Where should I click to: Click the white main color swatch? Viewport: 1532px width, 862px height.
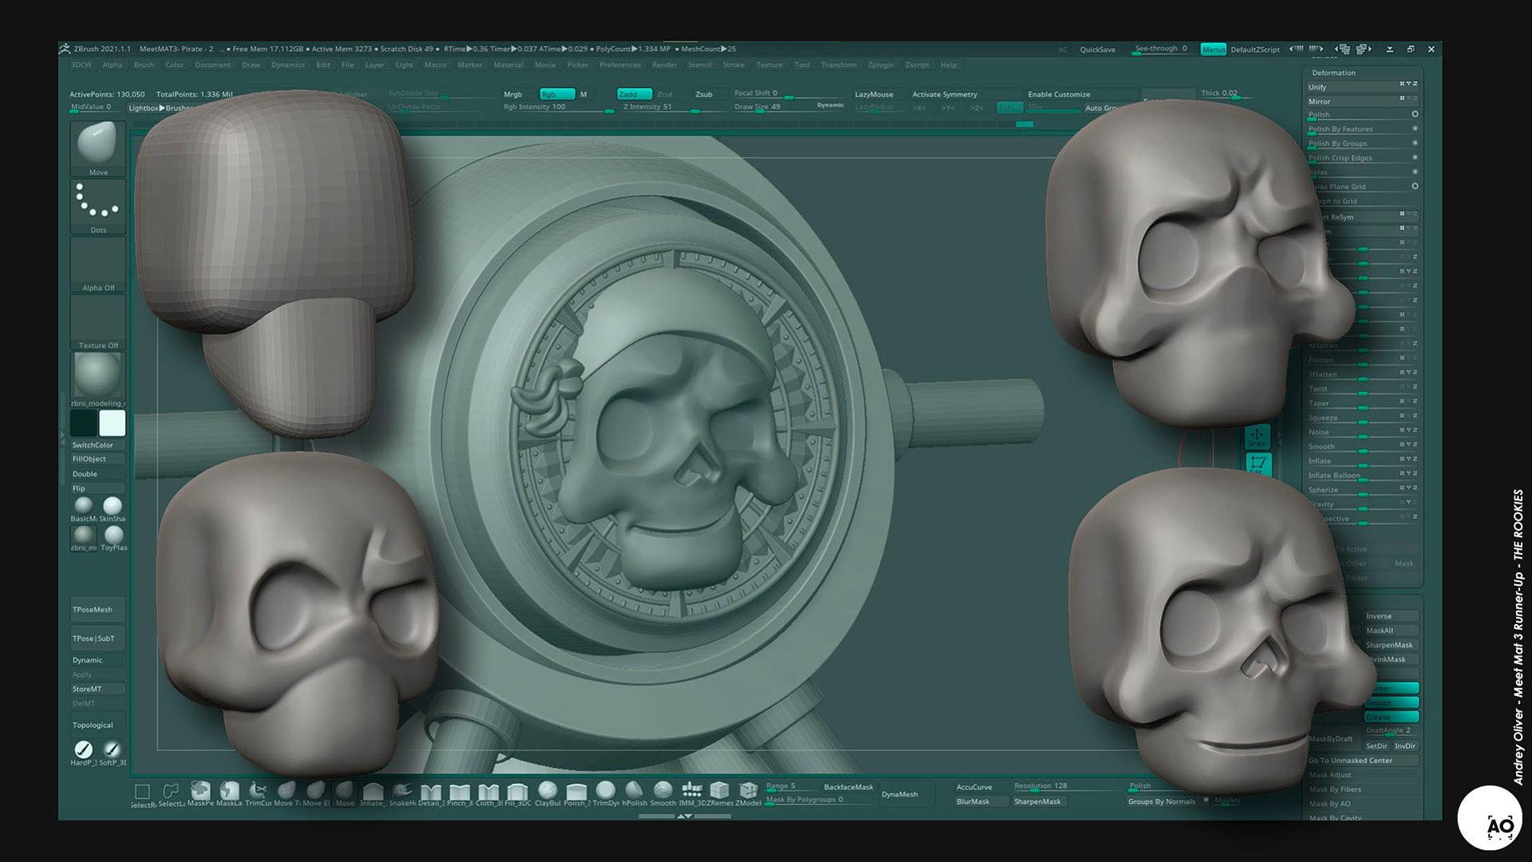113,423
